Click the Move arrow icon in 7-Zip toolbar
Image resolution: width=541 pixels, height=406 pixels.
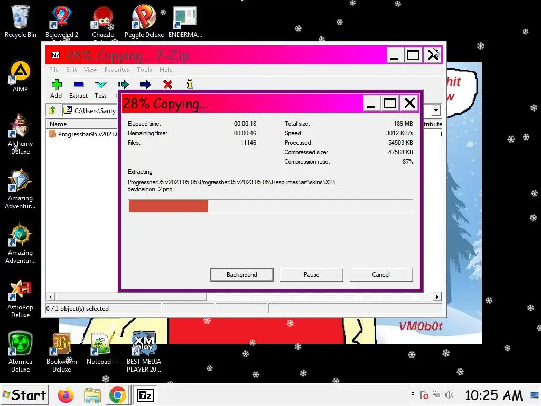click(x=145, y=84)
